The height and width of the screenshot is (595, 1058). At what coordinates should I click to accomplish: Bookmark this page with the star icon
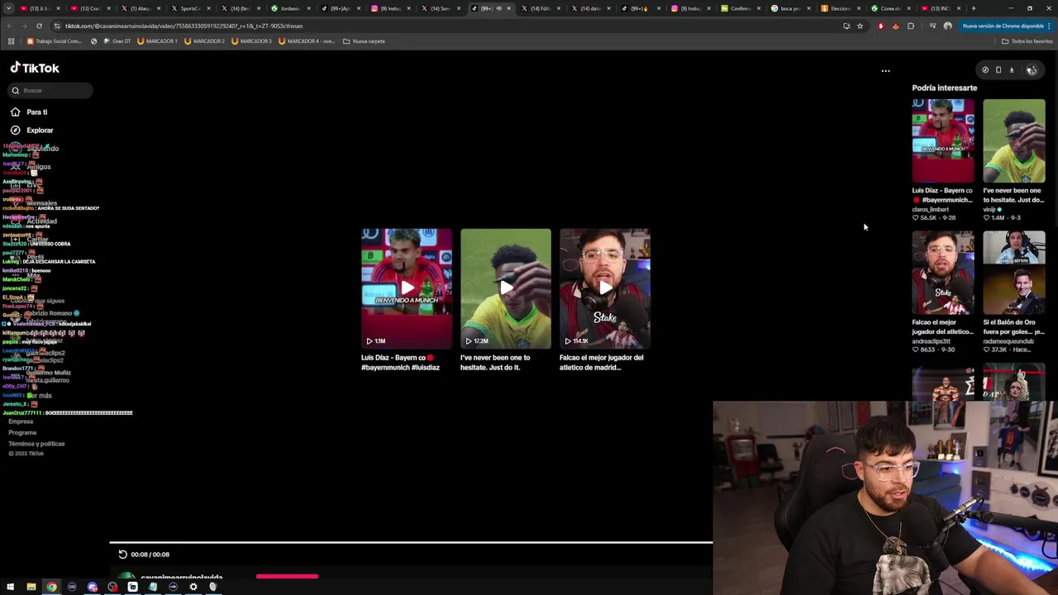pos(860,26)
